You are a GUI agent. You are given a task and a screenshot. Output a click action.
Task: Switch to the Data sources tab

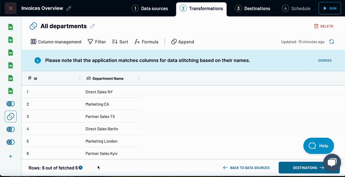point(150,9)
